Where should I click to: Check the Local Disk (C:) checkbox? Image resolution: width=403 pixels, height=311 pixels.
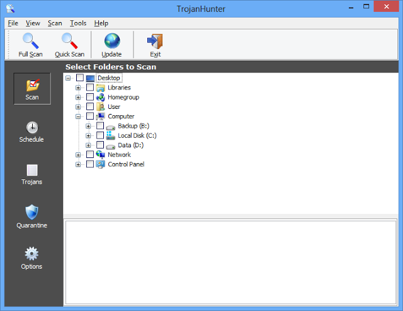click(100, 135)
